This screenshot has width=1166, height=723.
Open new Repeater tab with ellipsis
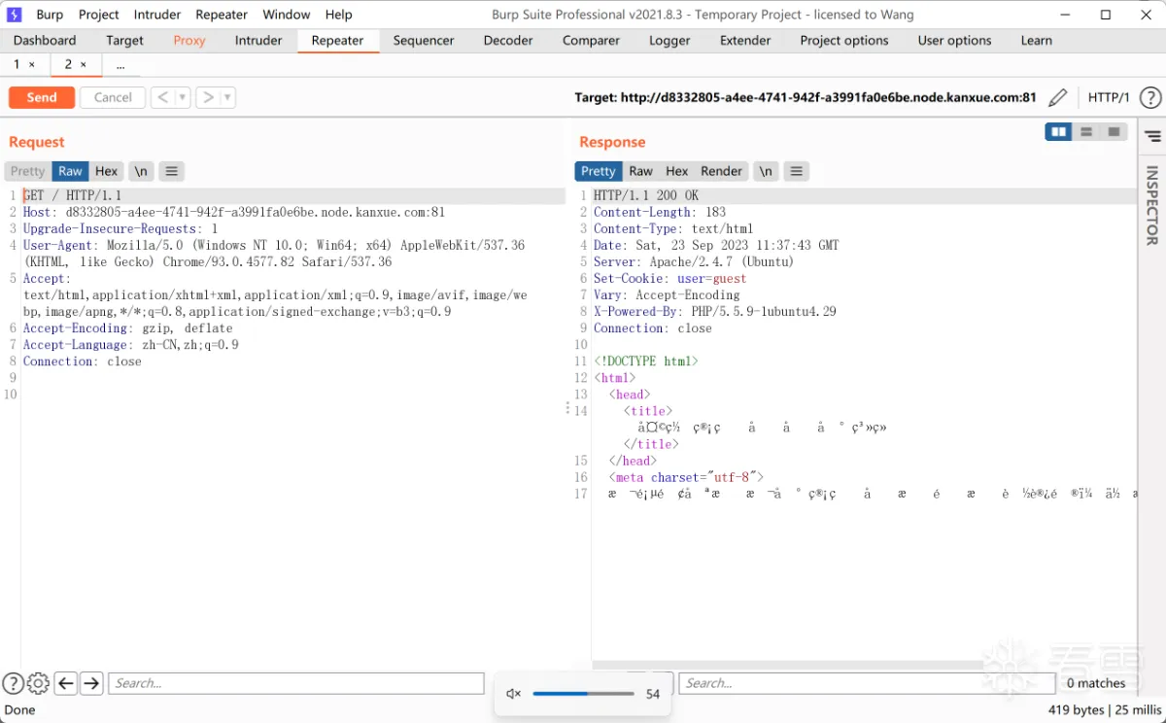[x=120, y=64]
